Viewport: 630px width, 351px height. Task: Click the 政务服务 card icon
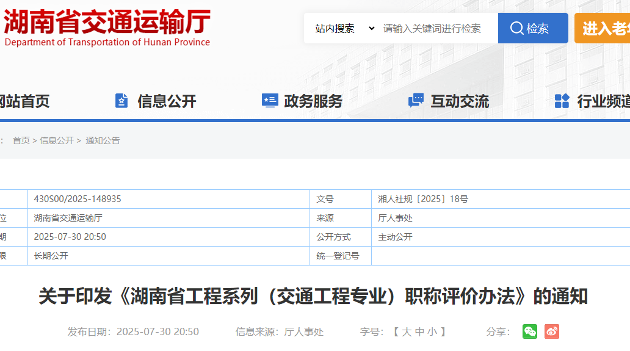point(270,101)
